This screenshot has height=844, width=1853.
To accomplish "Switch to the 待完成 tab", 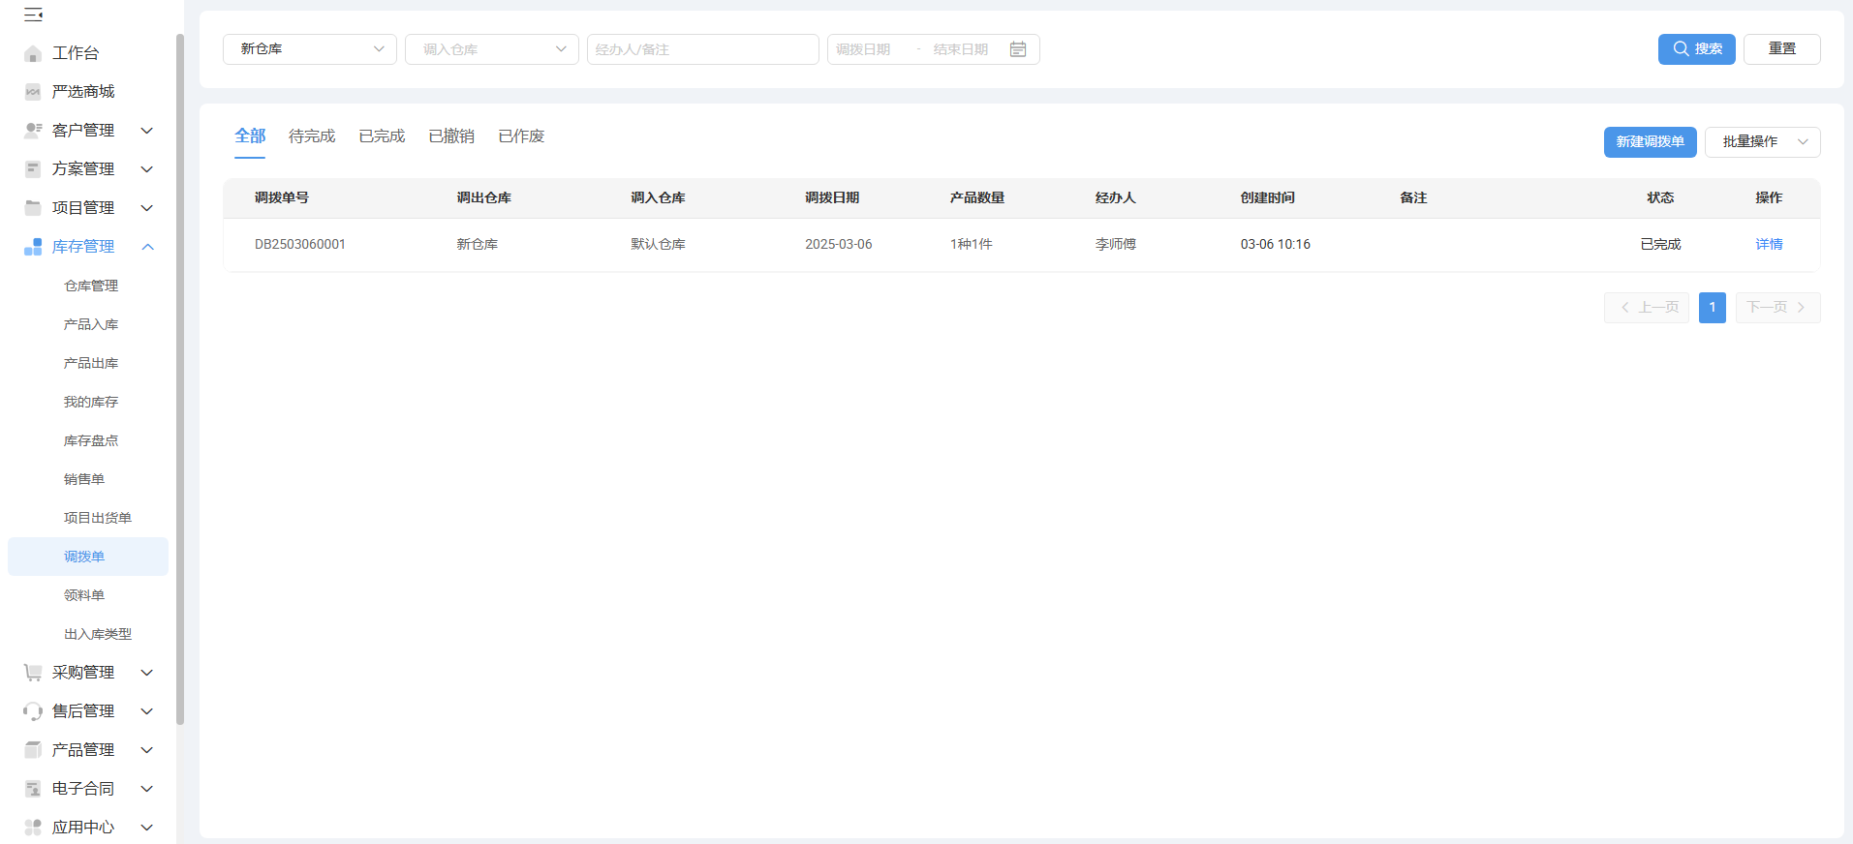I will point(312,136).
